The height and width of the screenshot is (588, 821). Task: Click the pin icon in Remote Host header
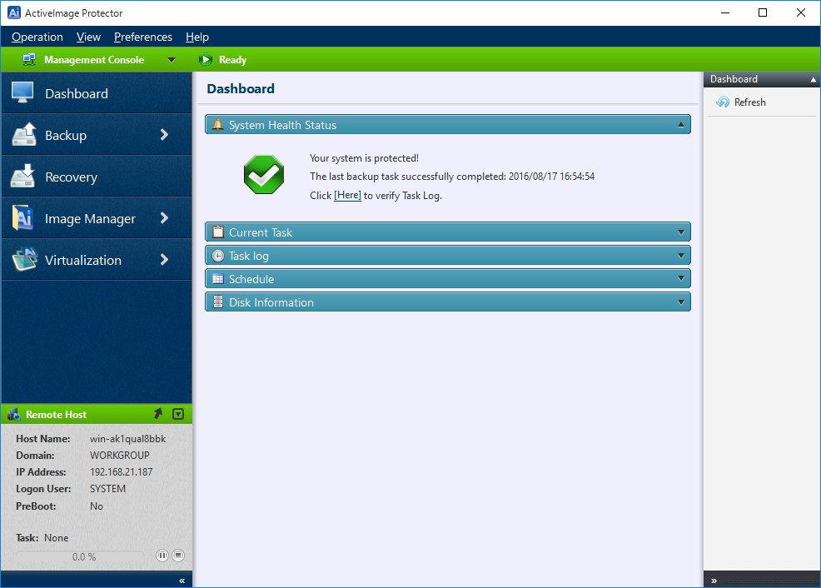(158, 414)
